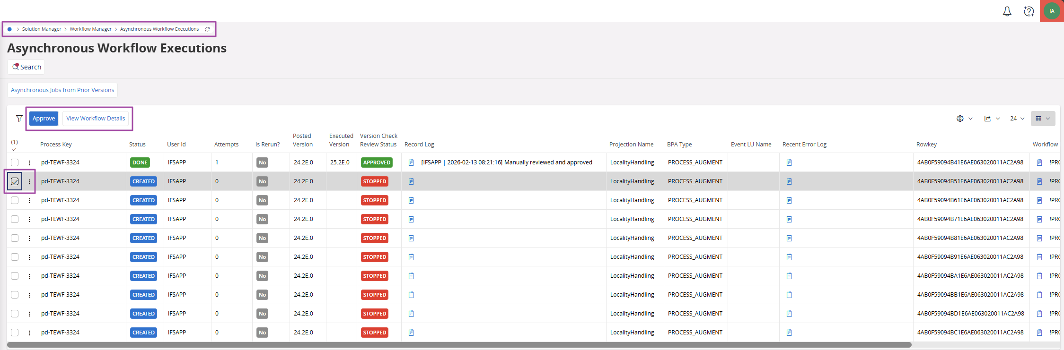Open the IA user profile avatar

click(1052, 11)
